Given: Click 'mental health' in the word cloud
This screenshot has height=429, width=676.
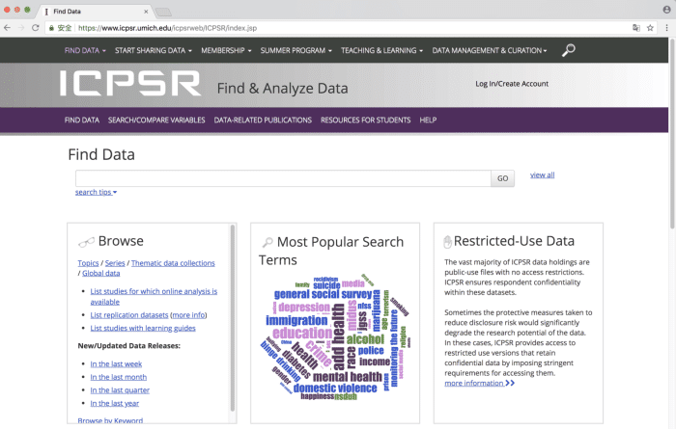Looking at the screenshot, I should (348, 377).
